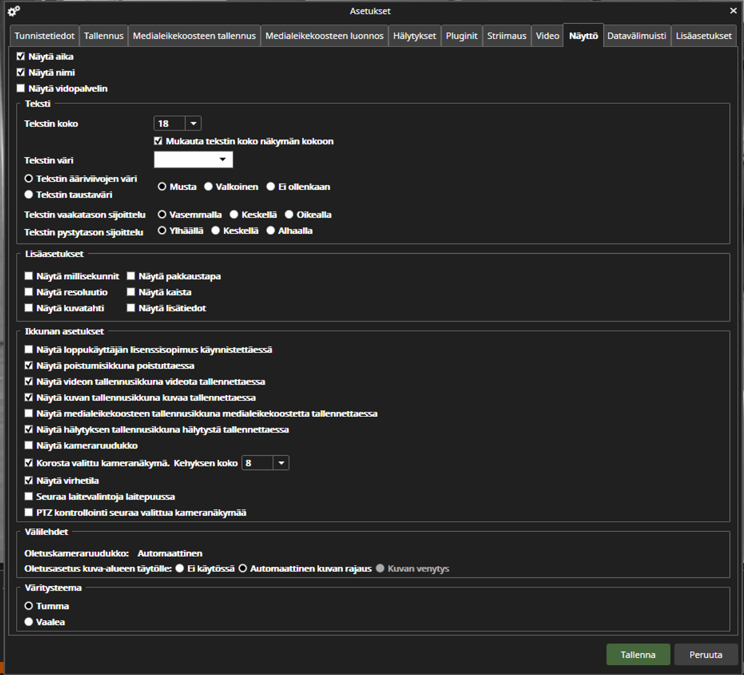Choose Alhaalla vertical text positioning
744x675 pixels.
pos(270,230)
